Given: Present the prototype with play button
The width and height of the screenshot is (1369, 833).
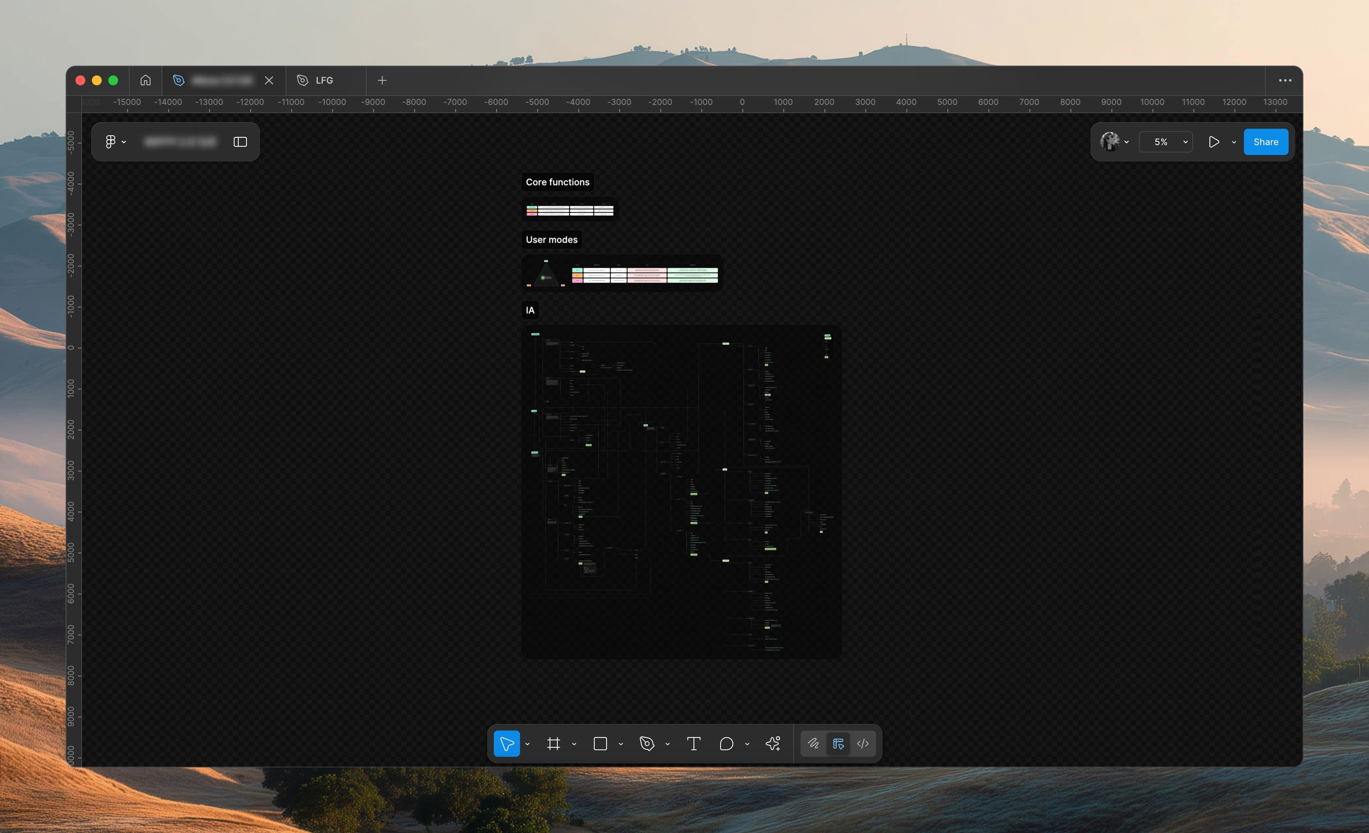Looking at the screenshot, I should [1214, 141].
